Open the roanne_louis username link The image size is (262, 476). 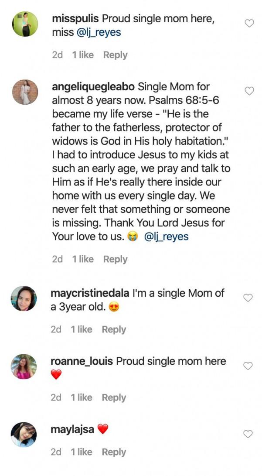pos(82,361)
